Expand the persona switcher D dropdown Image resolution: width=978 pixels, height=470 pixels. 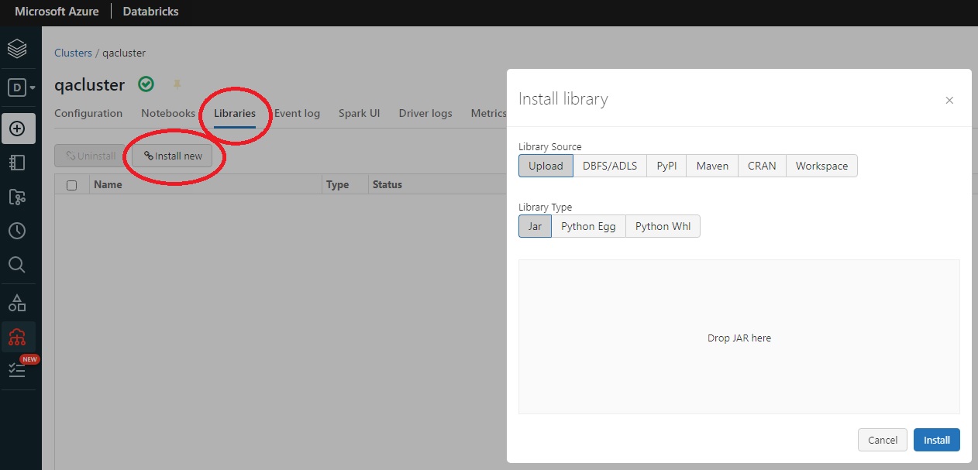point(21,87)
